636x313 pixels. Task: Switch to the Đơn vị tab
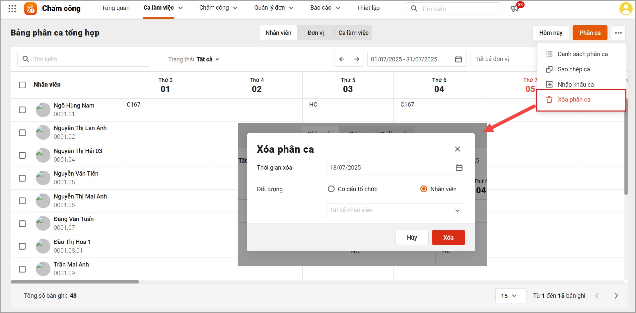[316, 33]
